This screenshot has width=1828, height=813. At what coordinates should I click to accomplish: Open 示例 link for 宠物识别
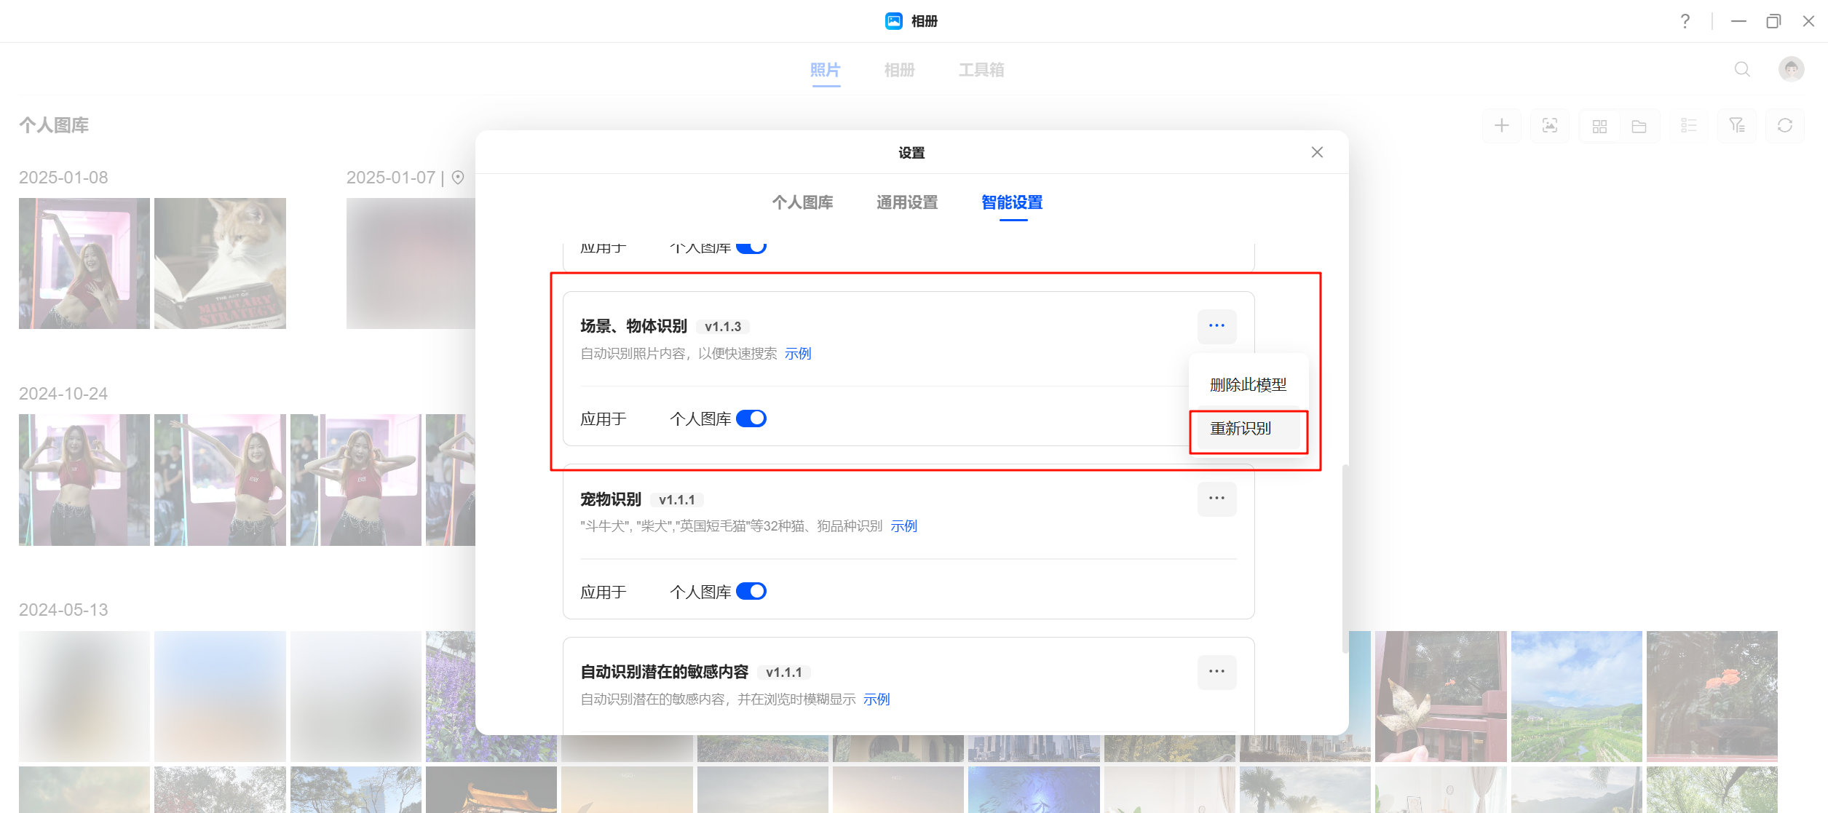point(903,526)
